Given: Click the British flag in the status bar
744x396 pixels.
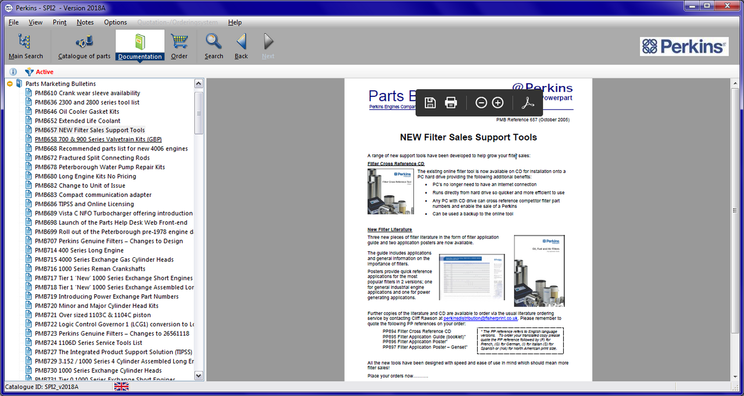Looking at the screenshot, I should 121,386.
